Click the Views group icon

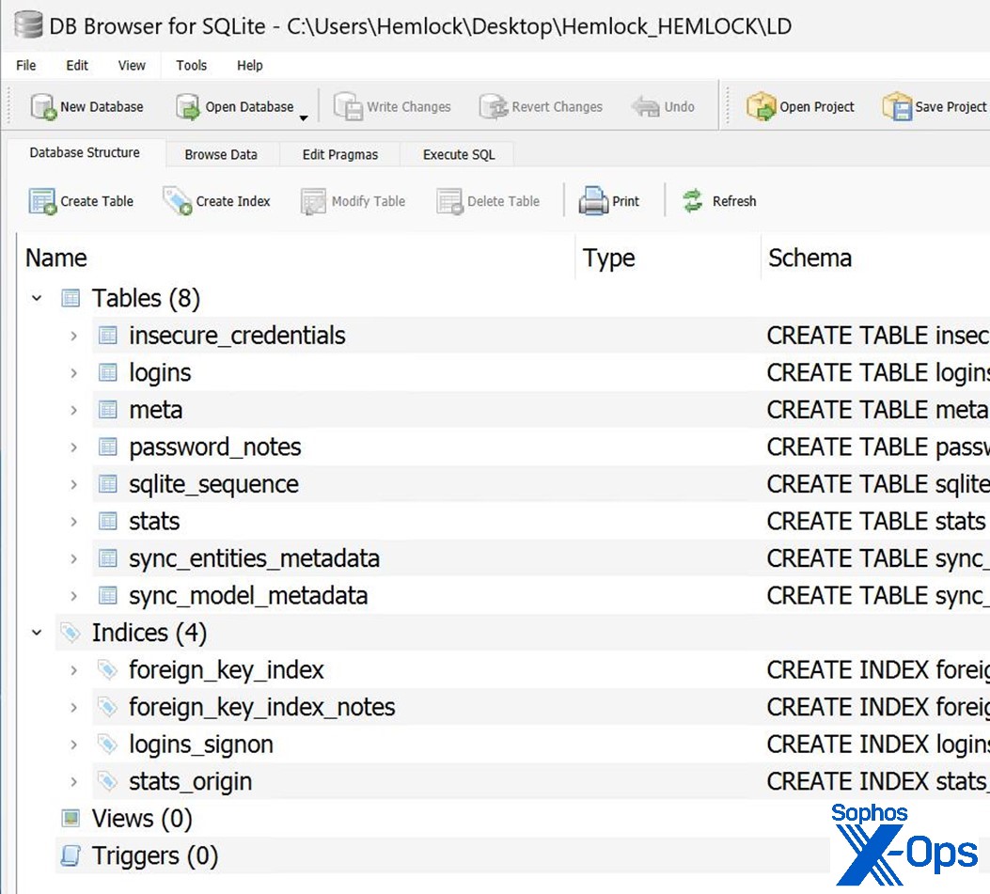tap(71, 819)
